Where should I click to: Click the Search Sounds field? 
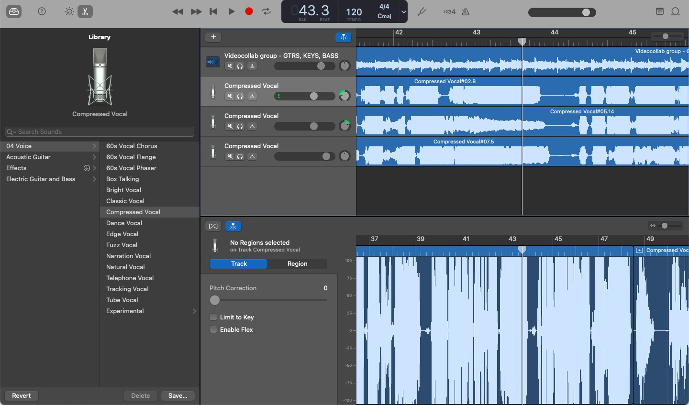100,132
